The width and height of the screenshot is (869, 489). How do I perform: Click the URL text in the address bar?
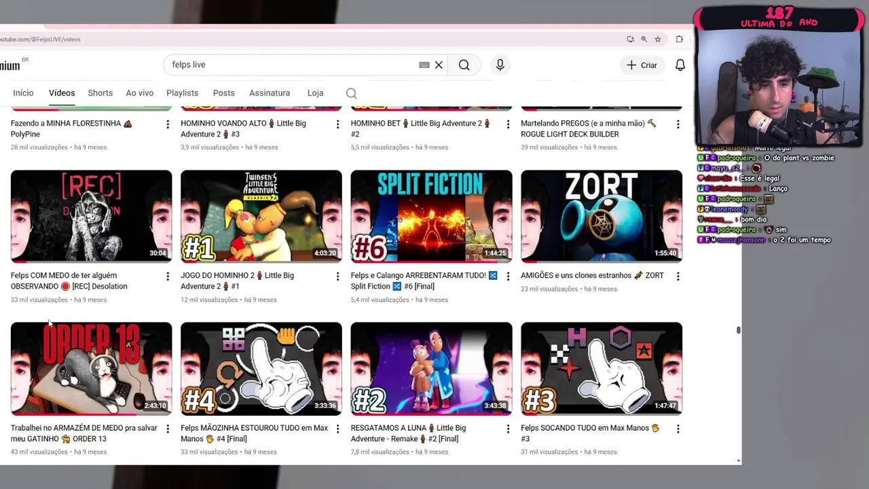click(x=41, y=39)
